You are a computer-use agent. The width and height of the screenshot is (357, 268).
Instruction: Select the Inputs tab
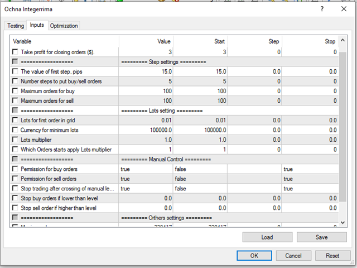pos(37,25)
